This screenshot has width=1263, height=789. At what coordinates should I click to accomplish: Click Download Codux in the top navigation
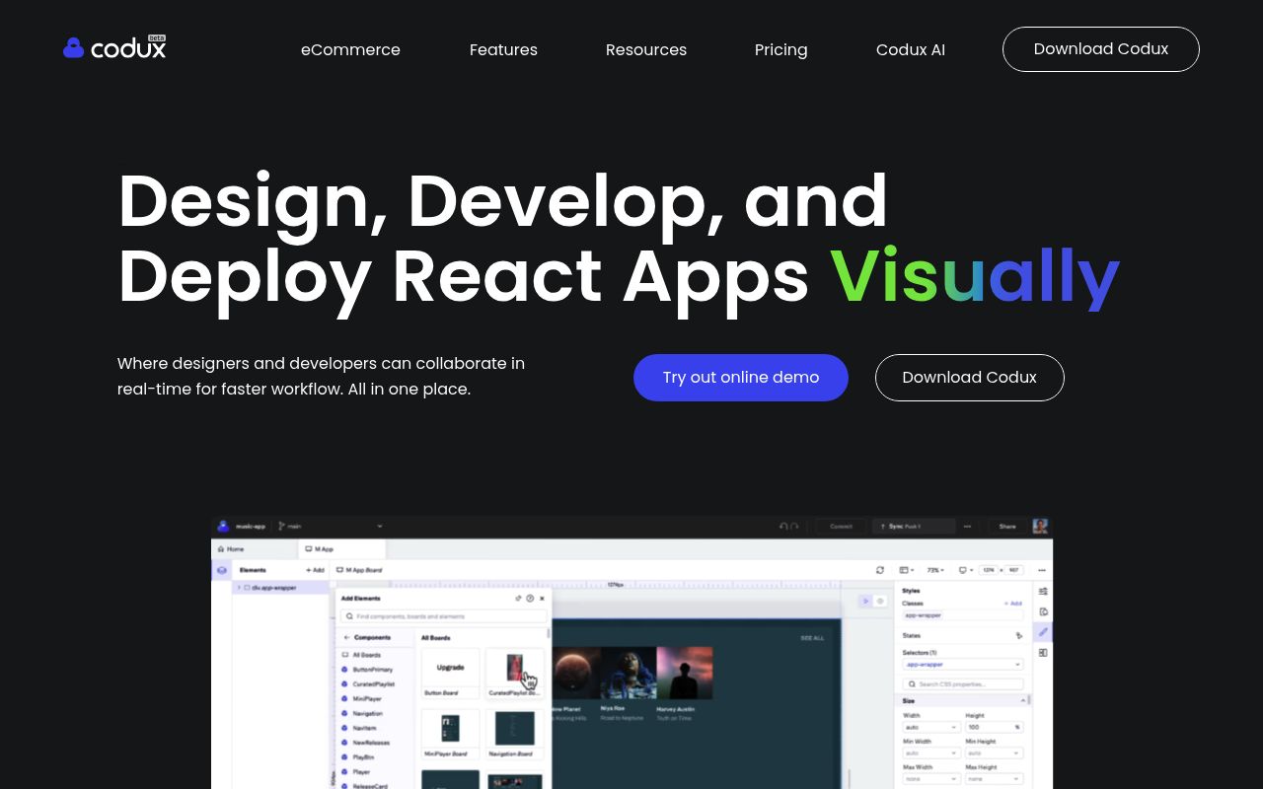coord(1101,49)
